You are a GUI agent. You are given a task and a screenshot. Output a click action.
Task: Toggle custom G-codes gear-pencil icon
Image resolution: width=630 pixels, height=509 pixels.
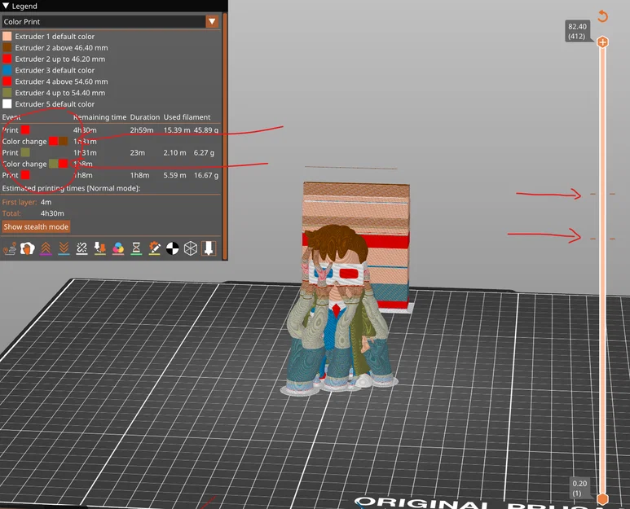pyautogui.click(x=154, y=248)
